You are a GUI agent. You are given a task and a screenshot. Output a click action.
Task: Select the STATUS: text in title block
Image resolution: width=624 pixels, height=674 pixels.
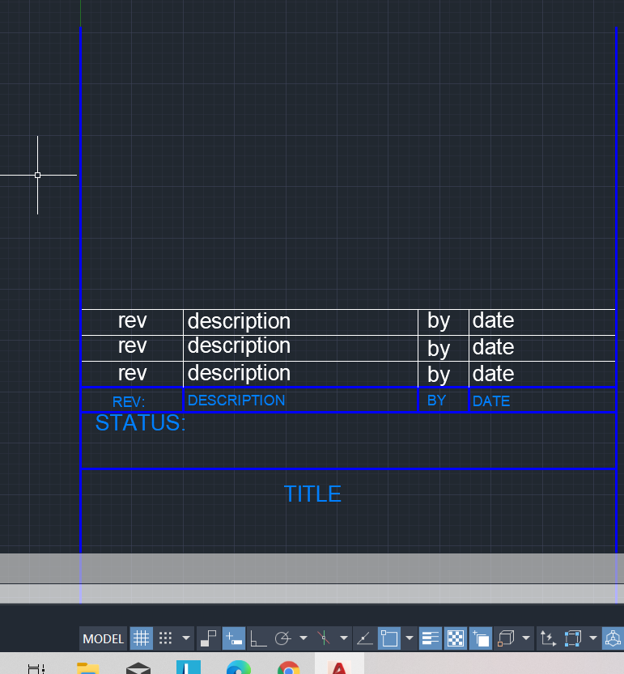[x=140, y=422]
